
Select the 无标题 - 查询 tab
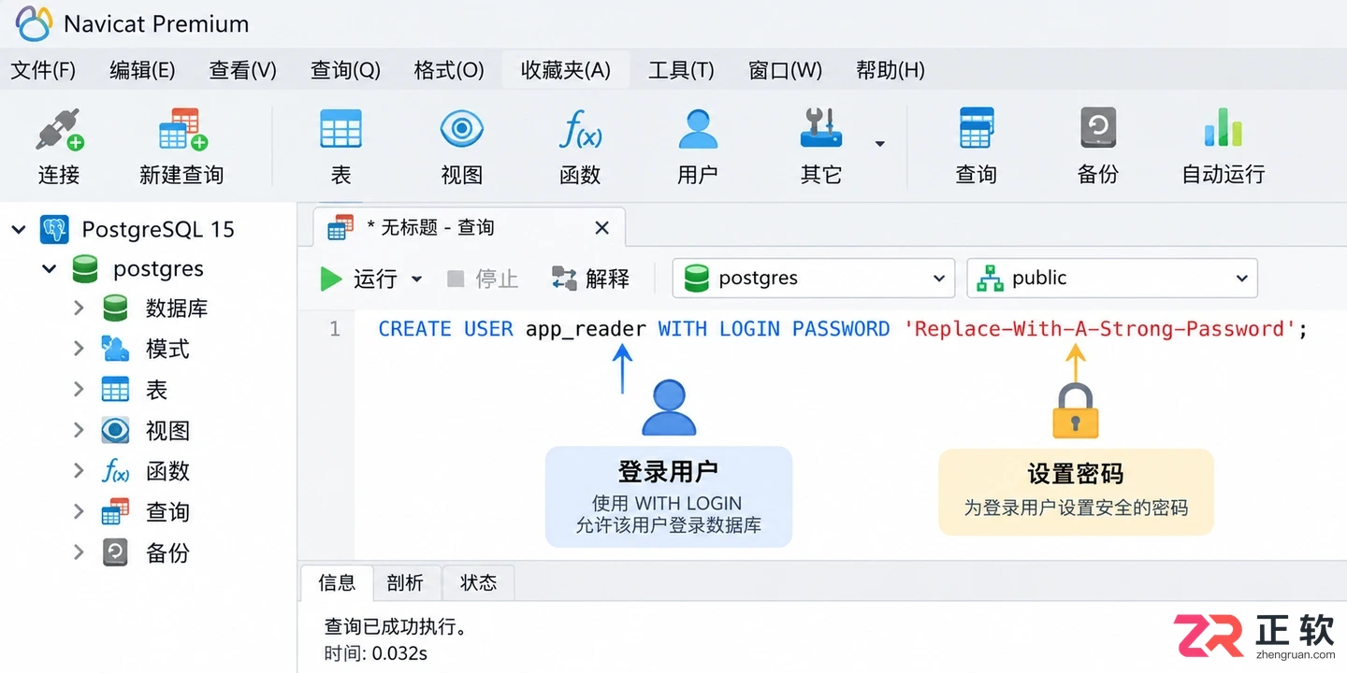coord(469,227)
